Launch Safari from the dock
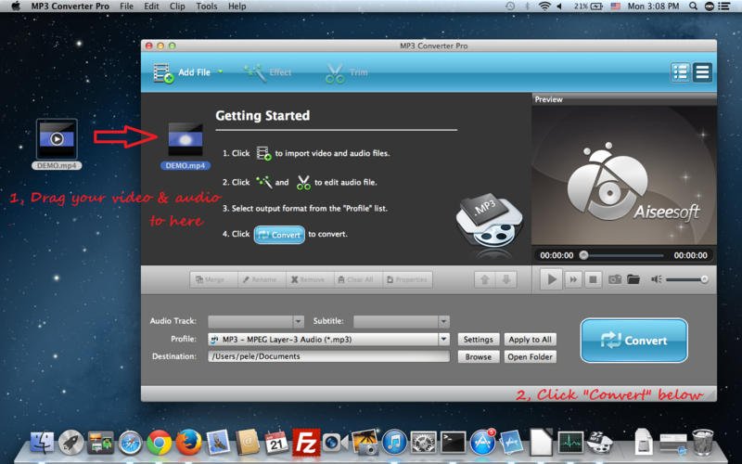This screenshot has height=464, width=742. [130, 443]
